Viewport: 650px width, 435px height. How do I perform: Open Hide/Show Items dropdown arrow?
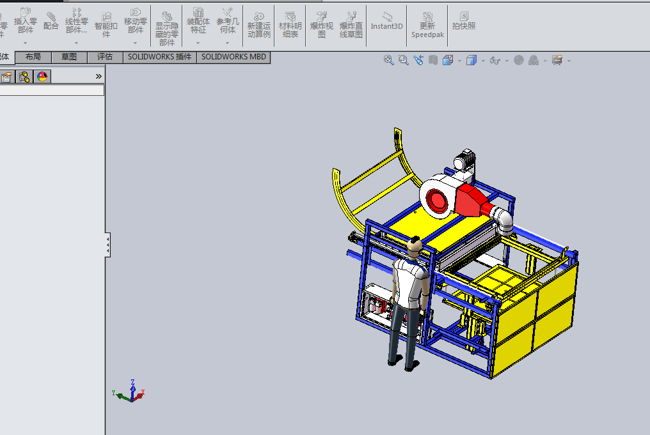coord(507,61)
